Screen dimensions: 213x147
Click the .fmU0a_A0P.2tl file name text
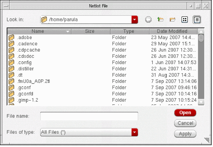pyautogui.click(x=34, y=81)
